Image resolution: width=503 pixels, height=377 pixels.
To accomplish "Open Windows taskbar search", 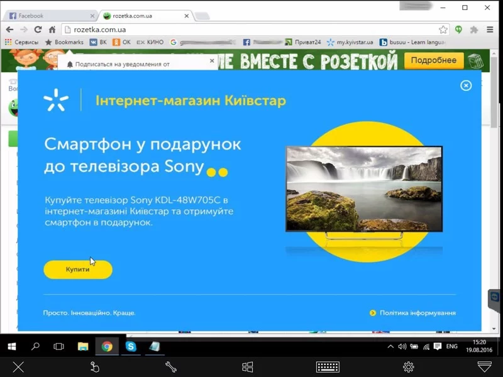I will click(36, 346).
